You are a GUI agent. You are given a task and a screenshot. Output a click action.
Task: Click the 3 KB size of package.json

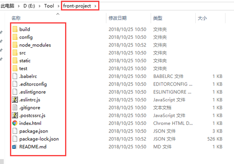pyautogui.click(x=217, y=131)
